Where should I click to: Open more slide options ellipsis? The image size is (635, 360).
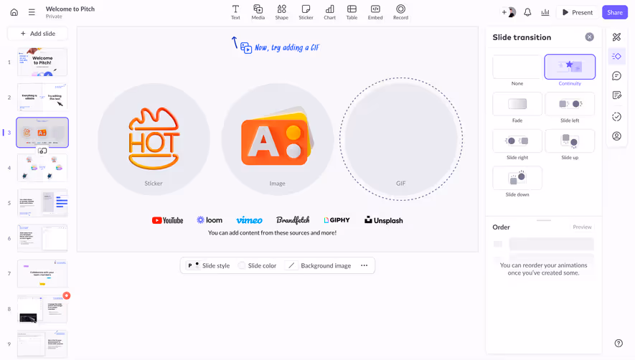coord(364,265)
